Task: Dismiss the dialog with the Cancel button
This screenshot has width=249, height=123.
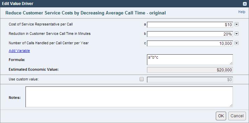Action: [x=237, y=116]
